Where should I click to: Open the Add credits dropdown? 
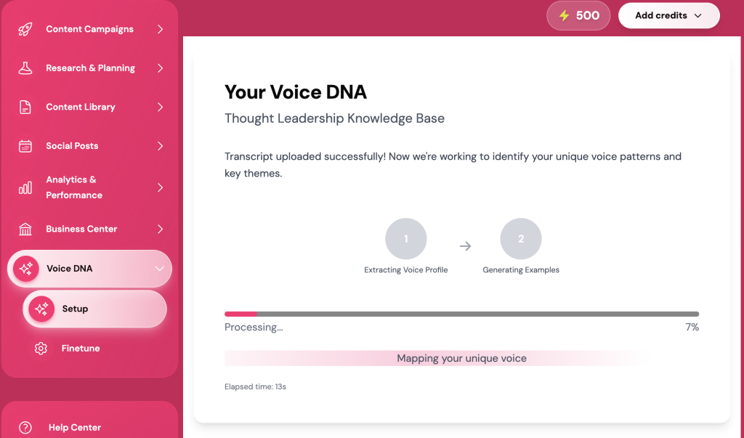tap(668, 15)
